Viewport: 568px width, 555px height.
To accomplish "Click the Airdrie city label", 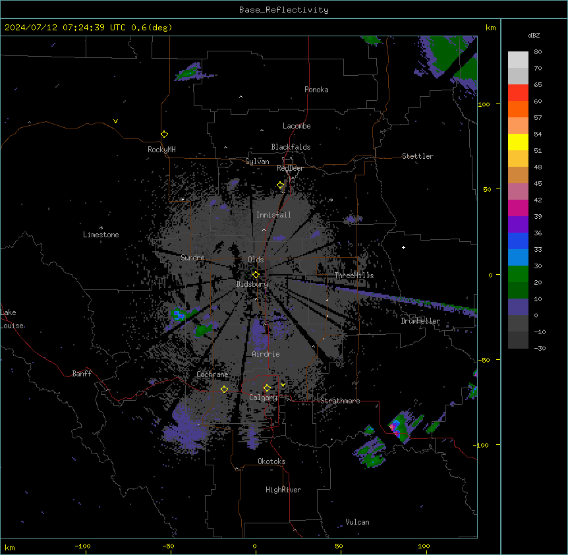I will [266, 354].
